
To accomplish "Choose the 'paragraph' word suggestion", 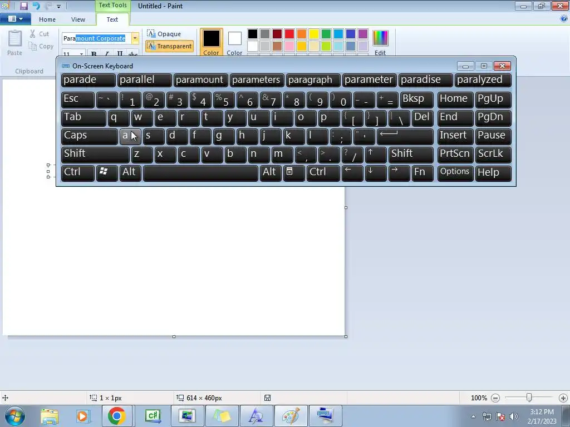I will 313,80.
